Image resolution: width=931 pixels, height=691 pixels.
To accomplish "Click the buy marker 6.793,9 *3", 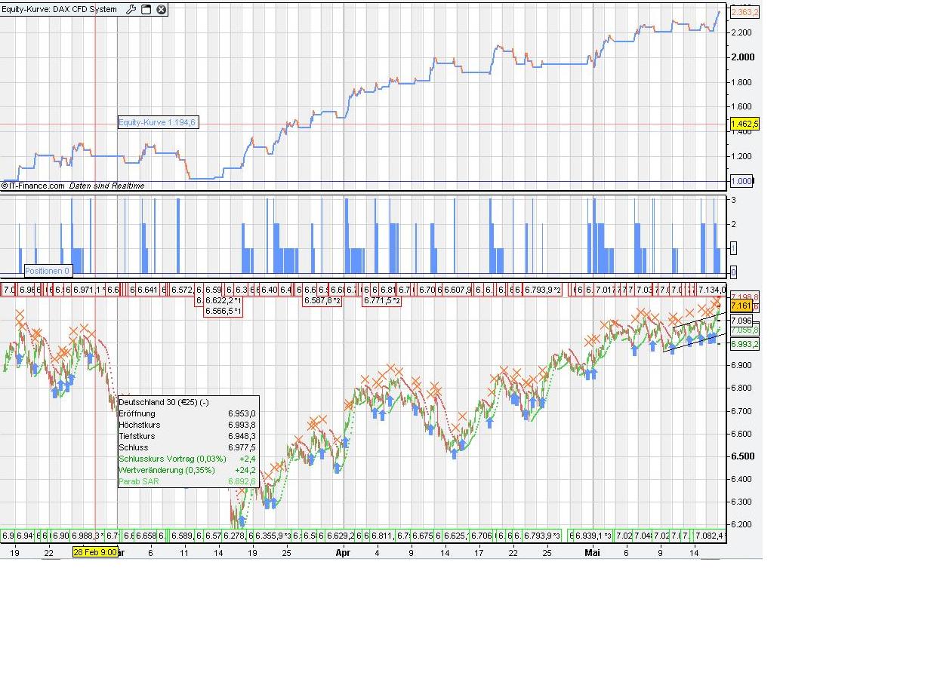I will (x=543, y=536).
